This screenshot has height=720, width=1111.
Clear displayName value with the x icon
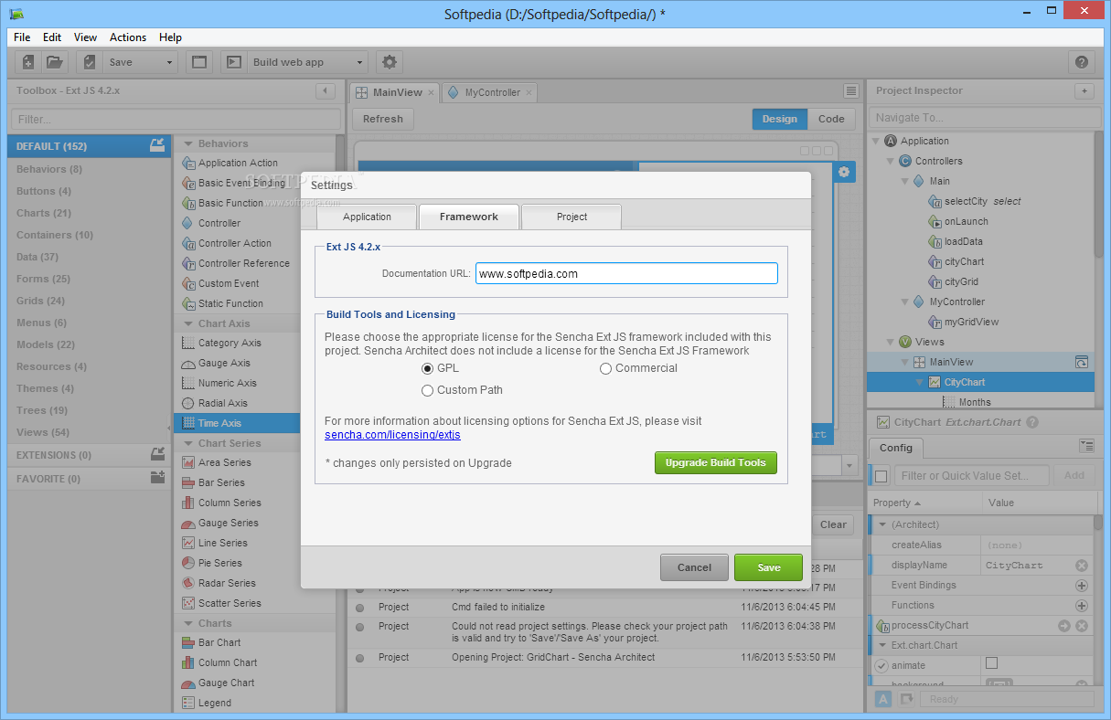pos(1082,565)
